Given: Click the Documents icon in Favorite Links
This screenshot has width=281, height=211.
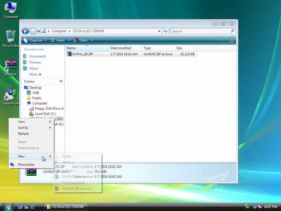Looking at the screenshot, I should tap(25, 56).
